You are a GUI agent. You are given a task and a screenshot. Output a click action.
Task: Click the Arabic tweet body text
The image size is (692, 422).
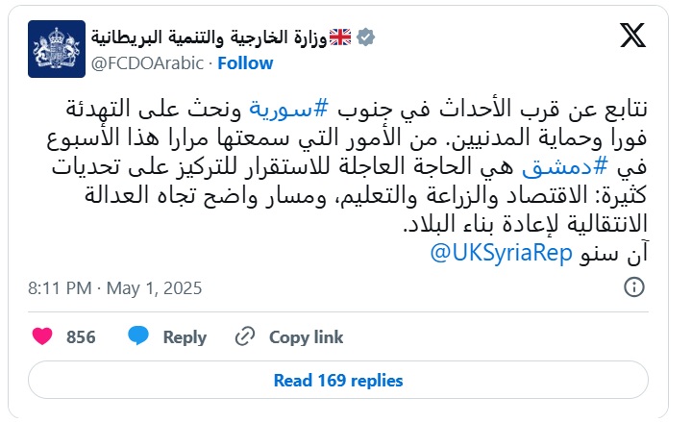pyautogui.click(x=347, y=181)
